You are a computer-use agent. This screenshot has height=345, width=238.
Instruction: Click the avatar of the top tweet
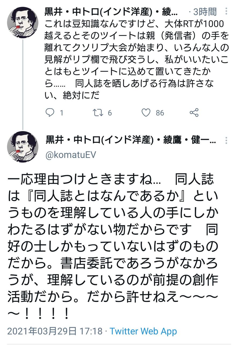(x=23, y=22)
